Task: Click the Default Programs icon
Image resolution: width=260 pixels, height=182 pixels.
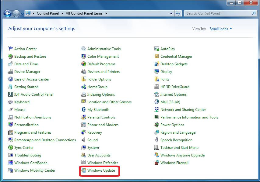Action: click(x=84, y=64)
